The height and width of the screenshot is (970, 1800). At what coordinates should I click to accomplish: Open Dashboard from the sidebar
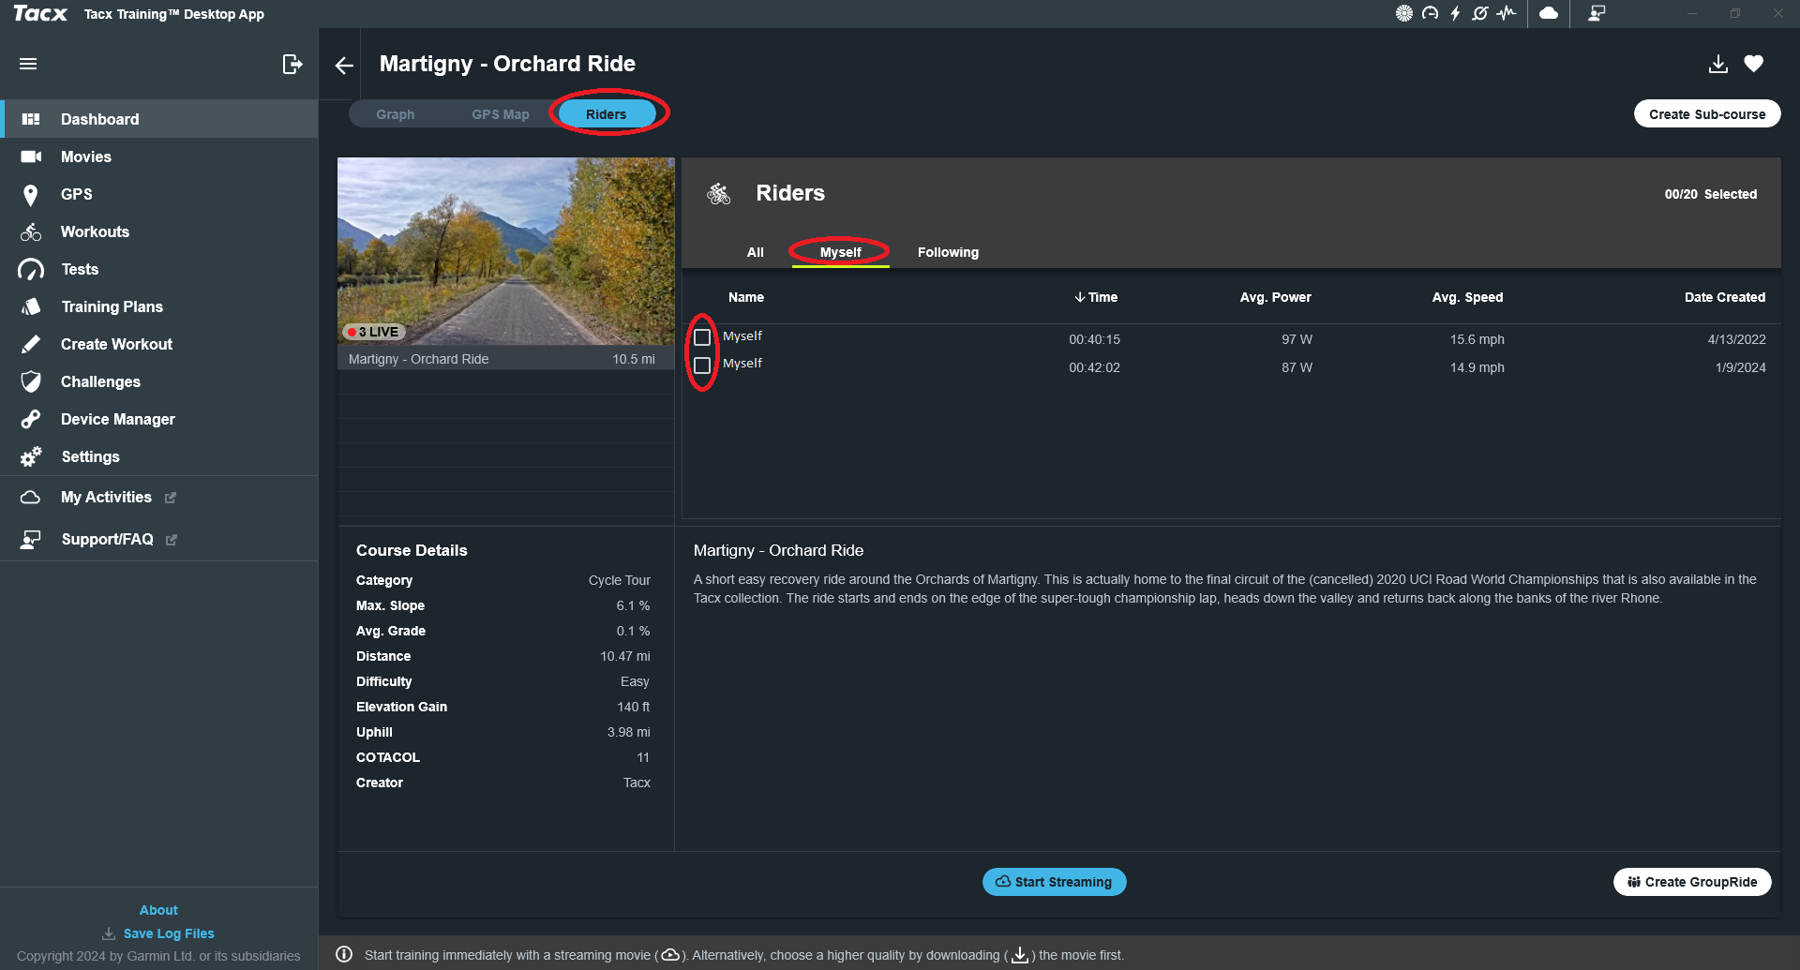(159, 119)
